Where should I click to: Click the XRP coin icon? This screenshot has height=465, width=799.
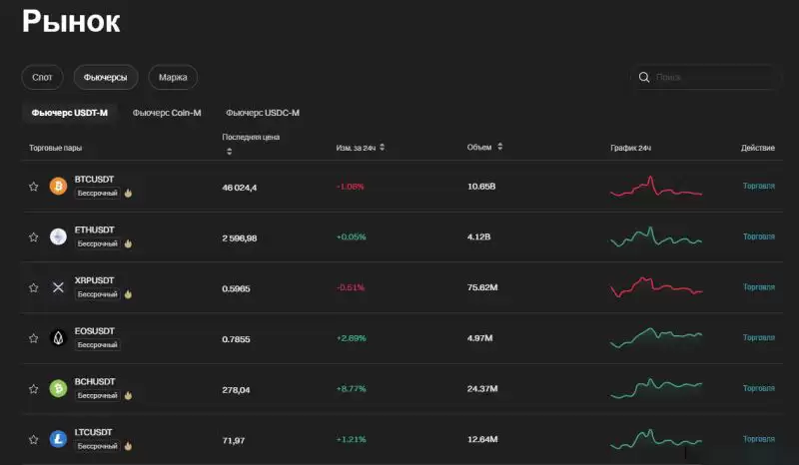click(58, 287)
